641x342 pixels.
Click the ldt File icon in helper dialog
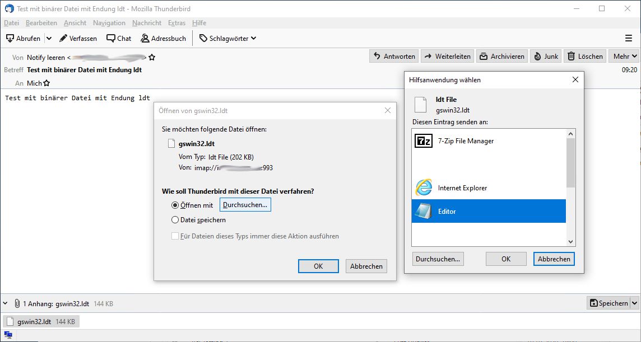pos(420,105)
